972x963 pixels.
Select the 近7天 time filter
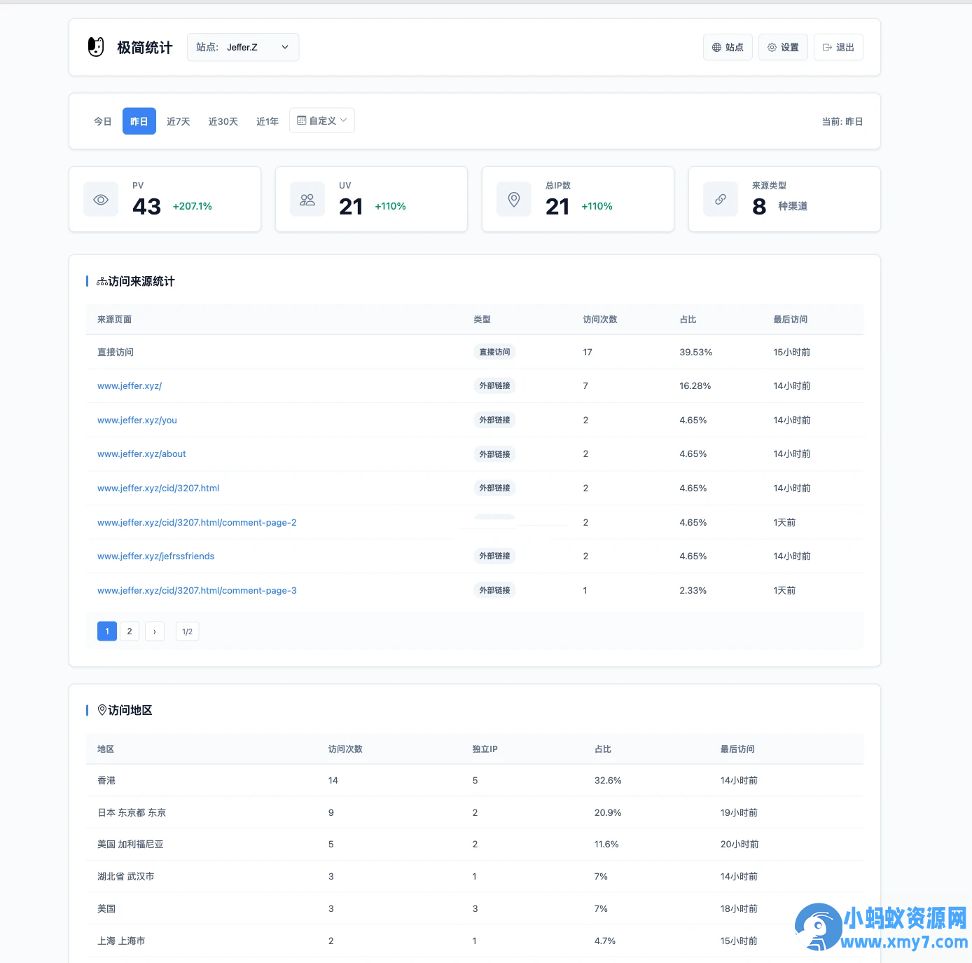point(178,121)
